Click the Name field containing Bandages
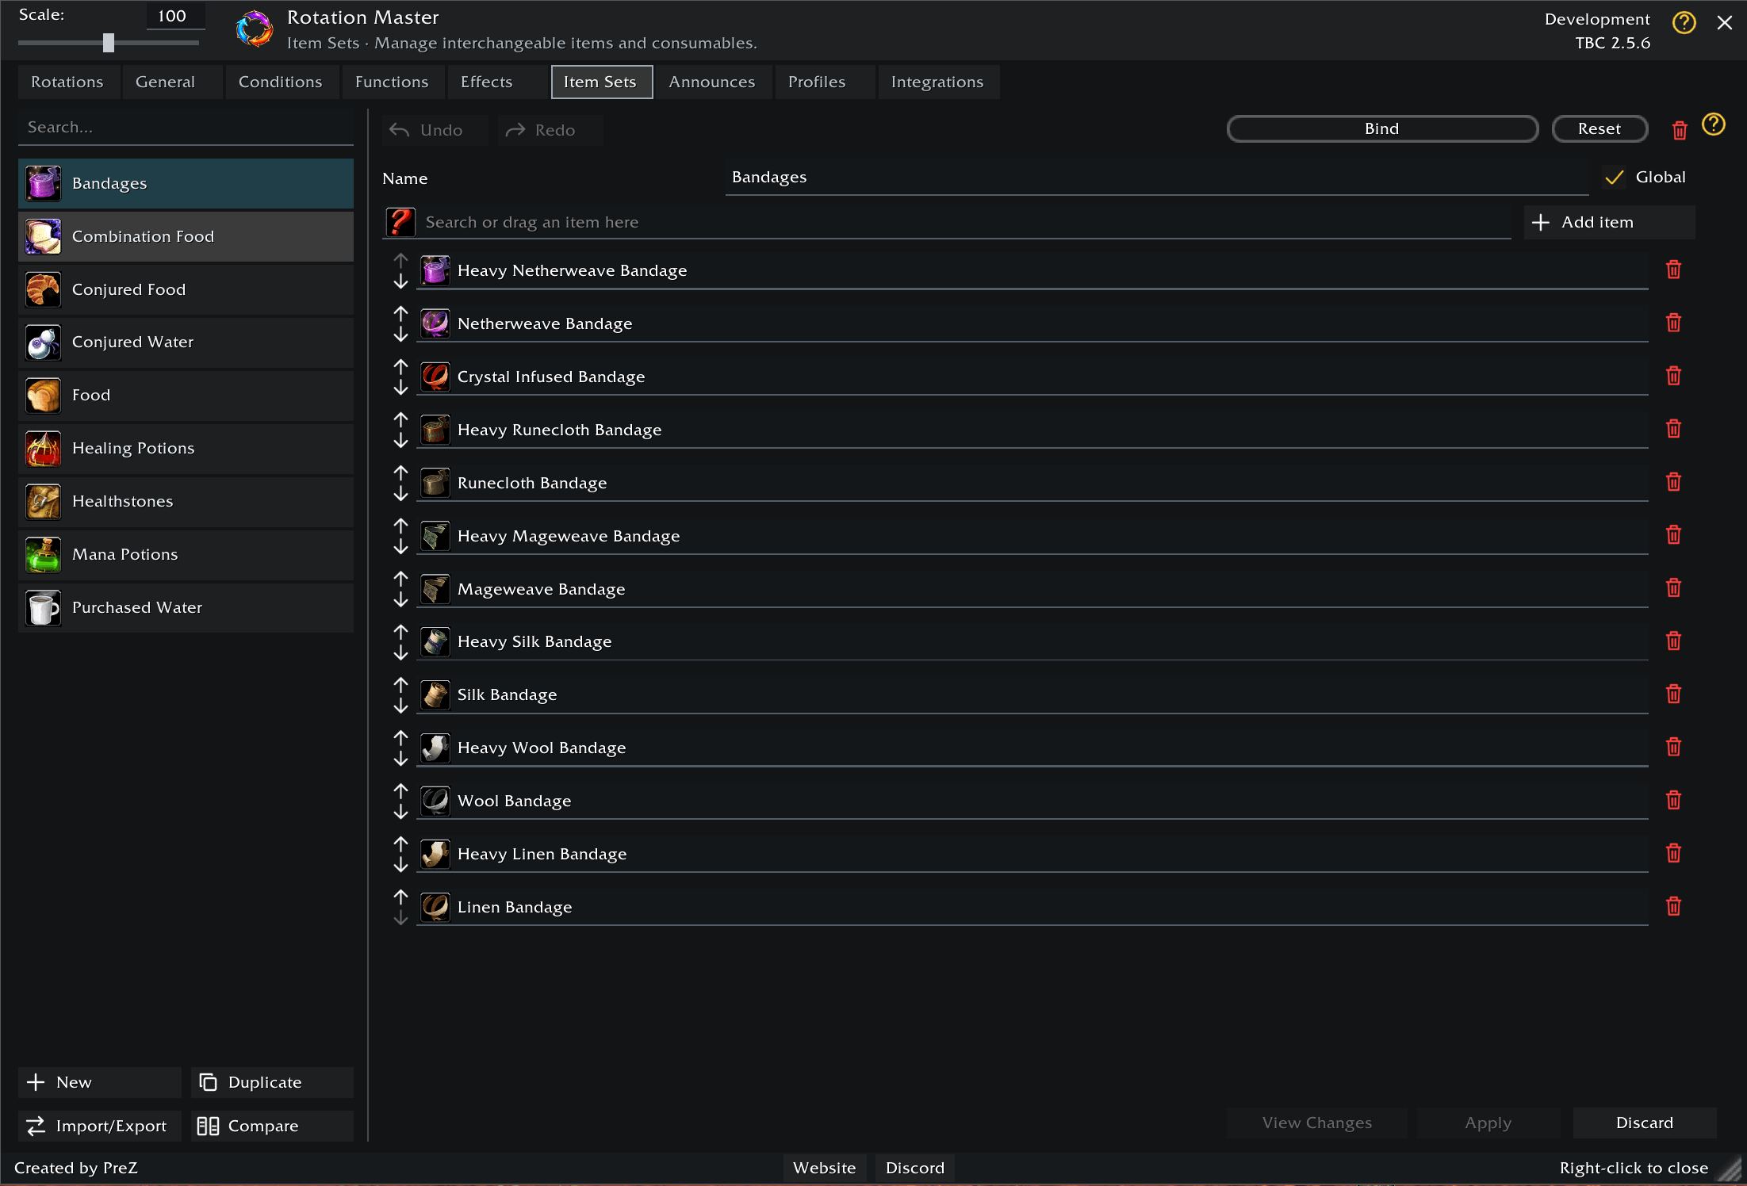Image resolution: width=1747 pixels, height=1186 pixels. click(1157, 178)
